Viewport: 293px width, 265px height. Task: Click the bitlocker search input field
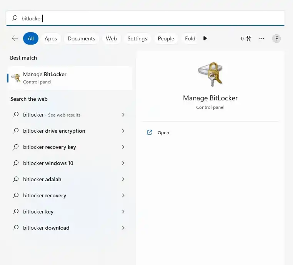point(145,18)
